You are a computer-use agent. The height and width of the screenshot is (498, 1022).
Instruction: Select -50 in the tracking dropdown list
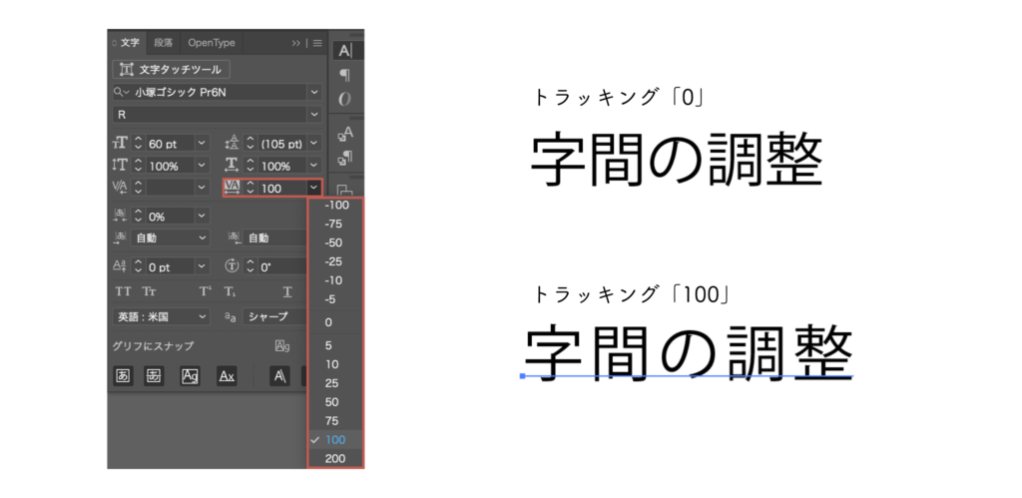(x=334, y=243)
